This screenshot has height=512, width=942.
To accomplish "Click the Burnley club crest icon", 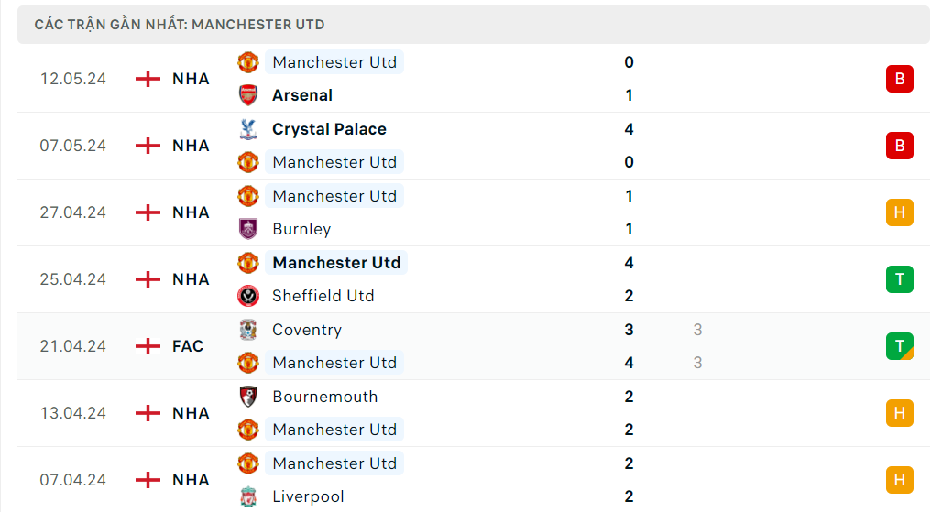I will [248, 229].
